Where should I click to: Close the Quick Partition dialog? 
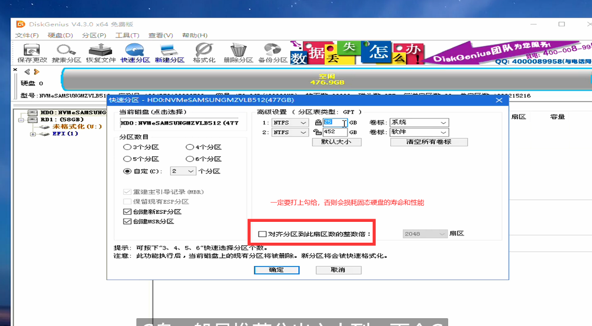[x=499, y=101]
